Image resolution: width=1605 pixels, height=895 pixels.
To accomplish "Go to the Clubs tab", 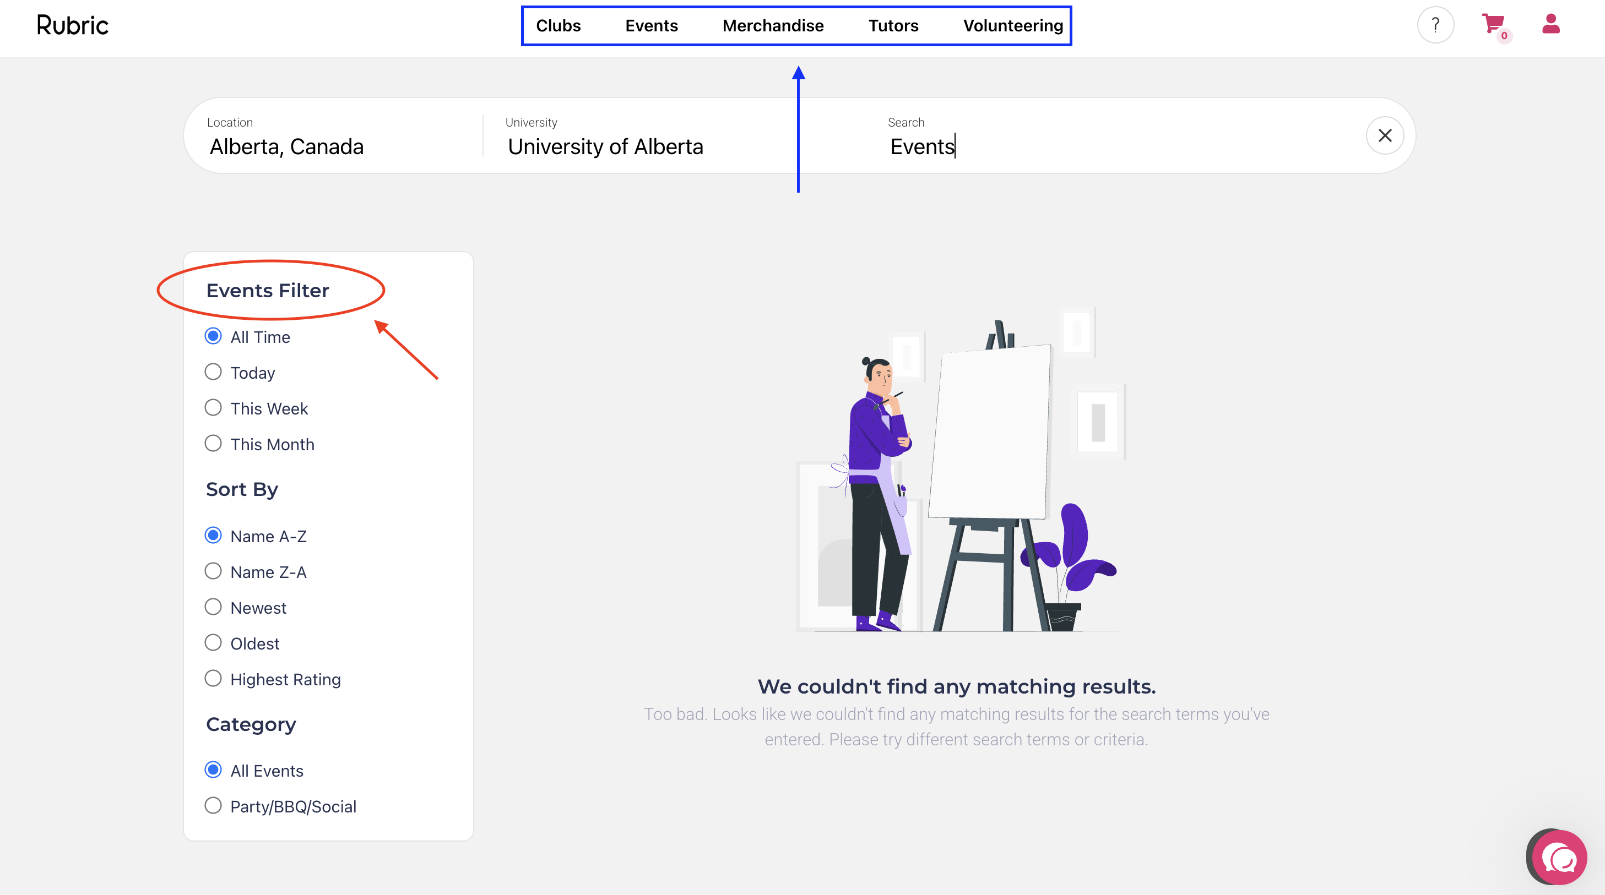I will pos(557,26).
